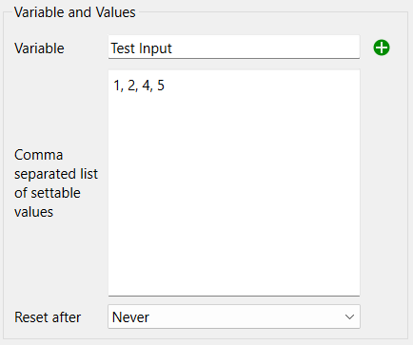
Task: Click the 'Comma separated list' label text
Action: click(x=56, y=164)
